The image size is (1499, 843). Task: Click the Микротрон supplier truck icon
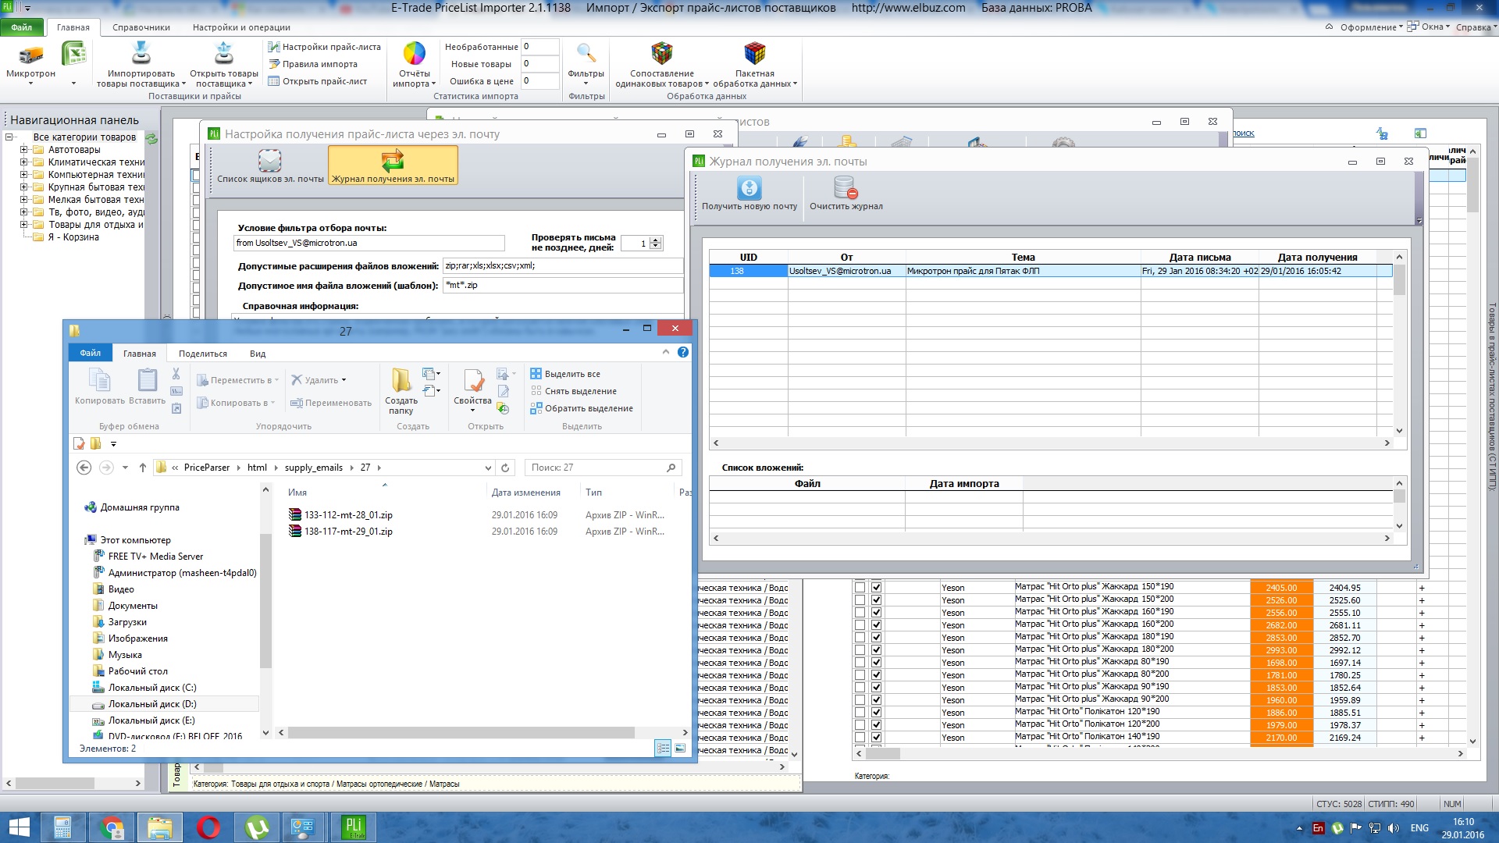point(31,55)
